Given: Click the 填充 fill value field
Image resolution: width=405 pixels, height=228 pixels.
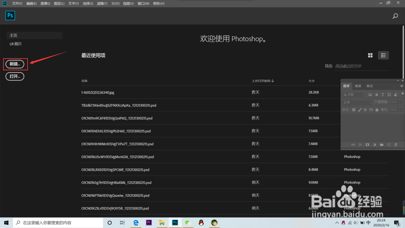Looking at the screenshot, I should pos(394,110).
